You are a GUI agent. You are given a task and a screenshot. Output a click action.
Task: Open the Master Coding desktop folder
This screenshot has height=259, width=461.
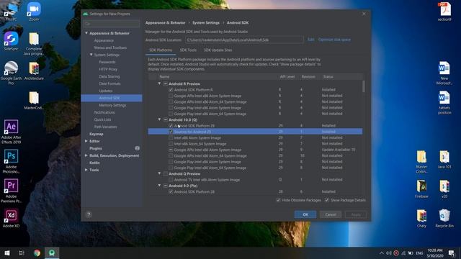pos(421,162)
